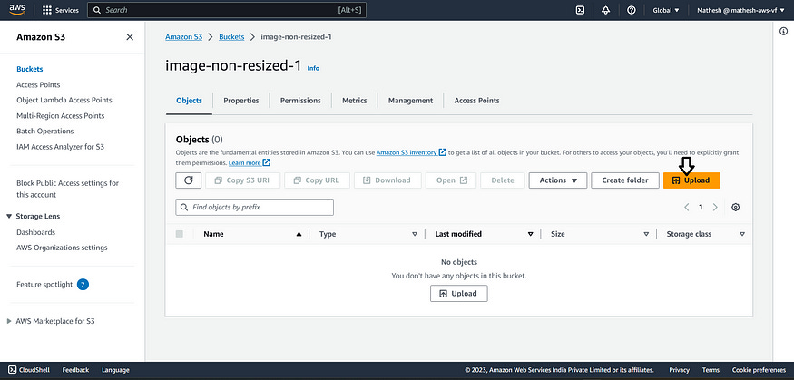The width and height of the screenshot is (794, 380).
Task: Open the info panel icon on right edge
Action: click(783, 32)
